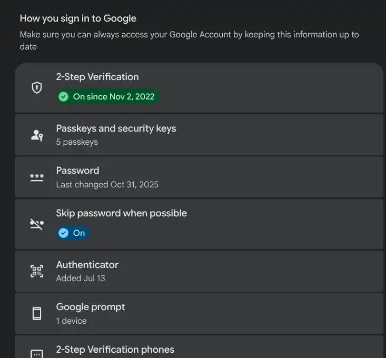Click the blue 'On' status badge
386x358 pixels.
tap(73, 233)
